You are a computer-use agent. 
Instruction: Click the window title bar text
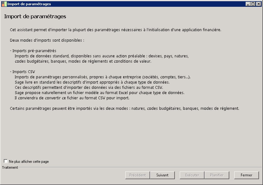29,4
